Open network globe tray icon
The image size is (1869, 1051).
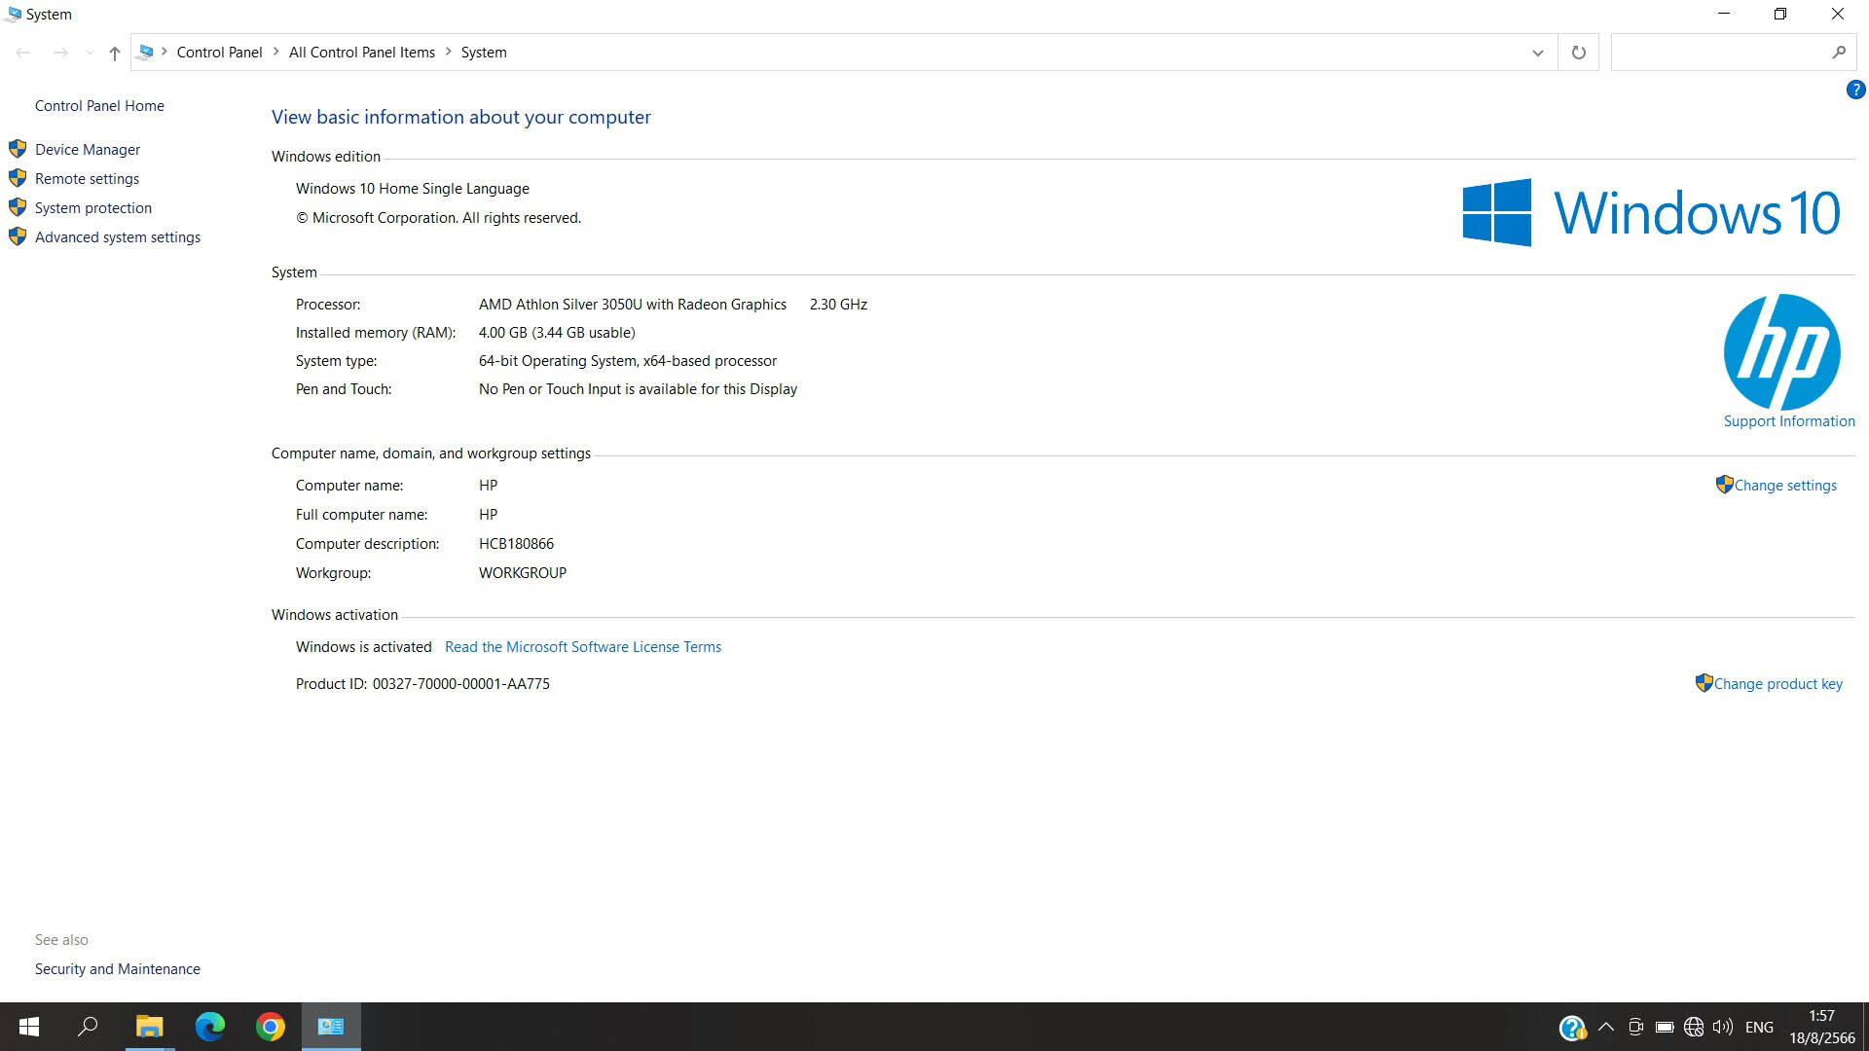[1694, 1027]
